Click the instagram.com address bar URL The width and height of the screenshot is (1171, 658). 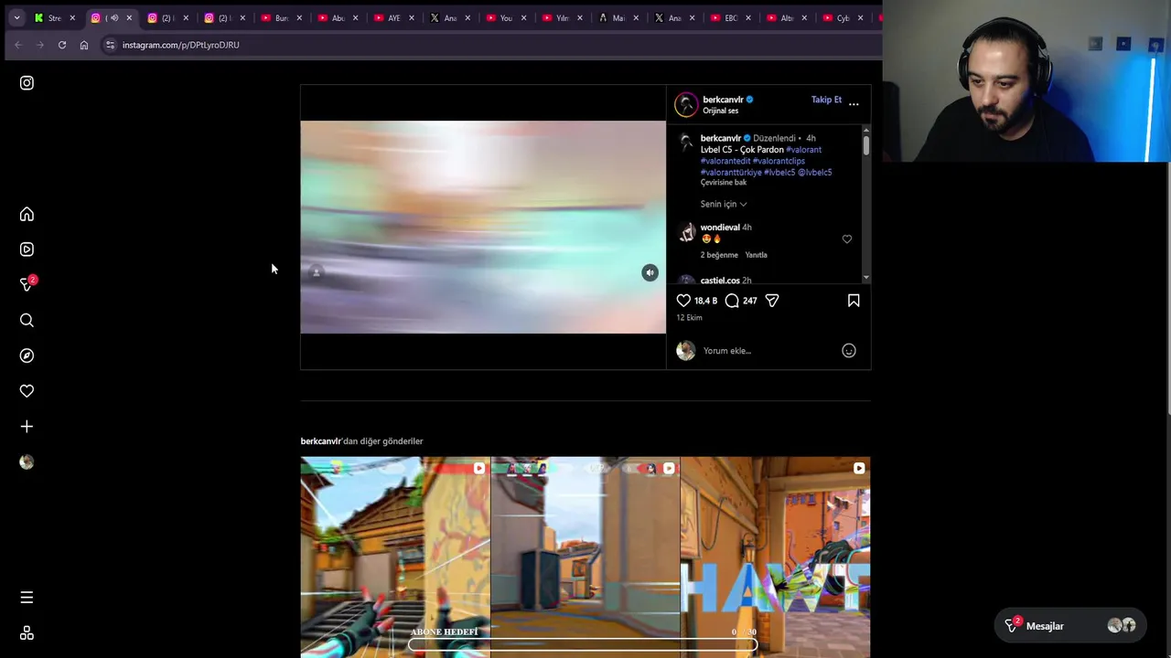[x=181, y=45]
